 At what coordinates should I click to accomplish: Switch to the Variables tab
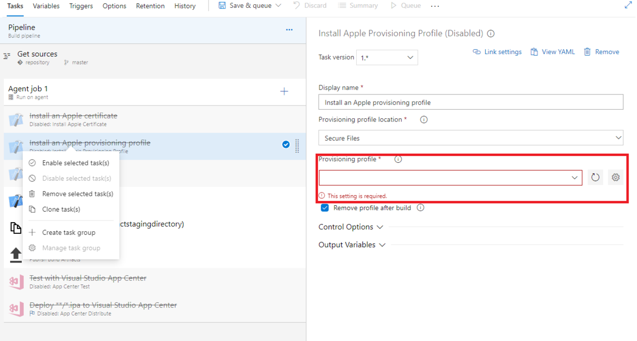[x=46, y=6]
